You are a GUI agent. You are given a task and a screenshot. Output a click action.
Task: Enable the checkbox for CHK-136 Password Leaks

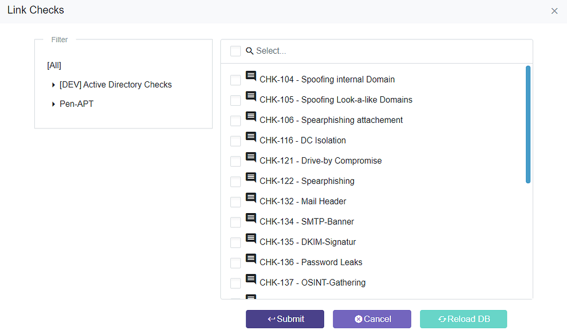pos(235,263)
